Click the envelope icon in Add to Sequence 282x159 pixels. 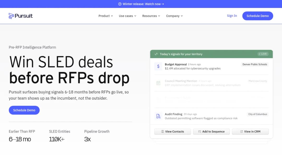pos(200,132)
